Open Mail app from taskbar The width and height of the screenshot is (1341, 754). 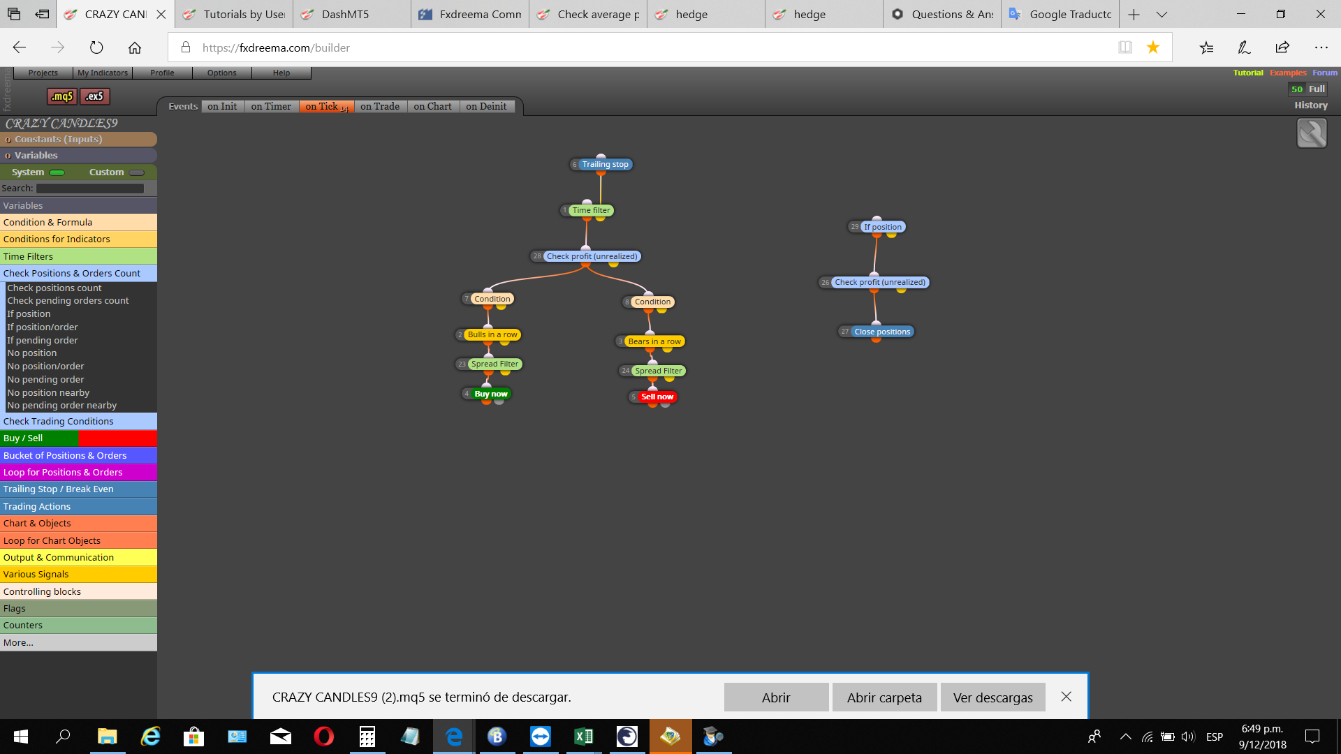(281, 737)
